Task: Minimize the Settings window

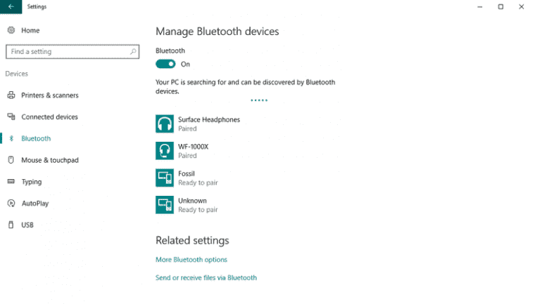Action: 480,6
